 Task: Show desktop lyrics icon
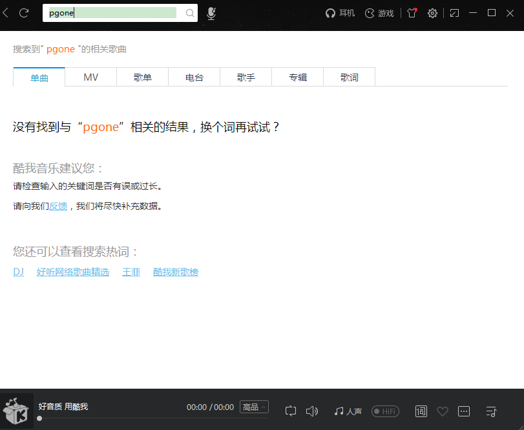tap(421, 411)
